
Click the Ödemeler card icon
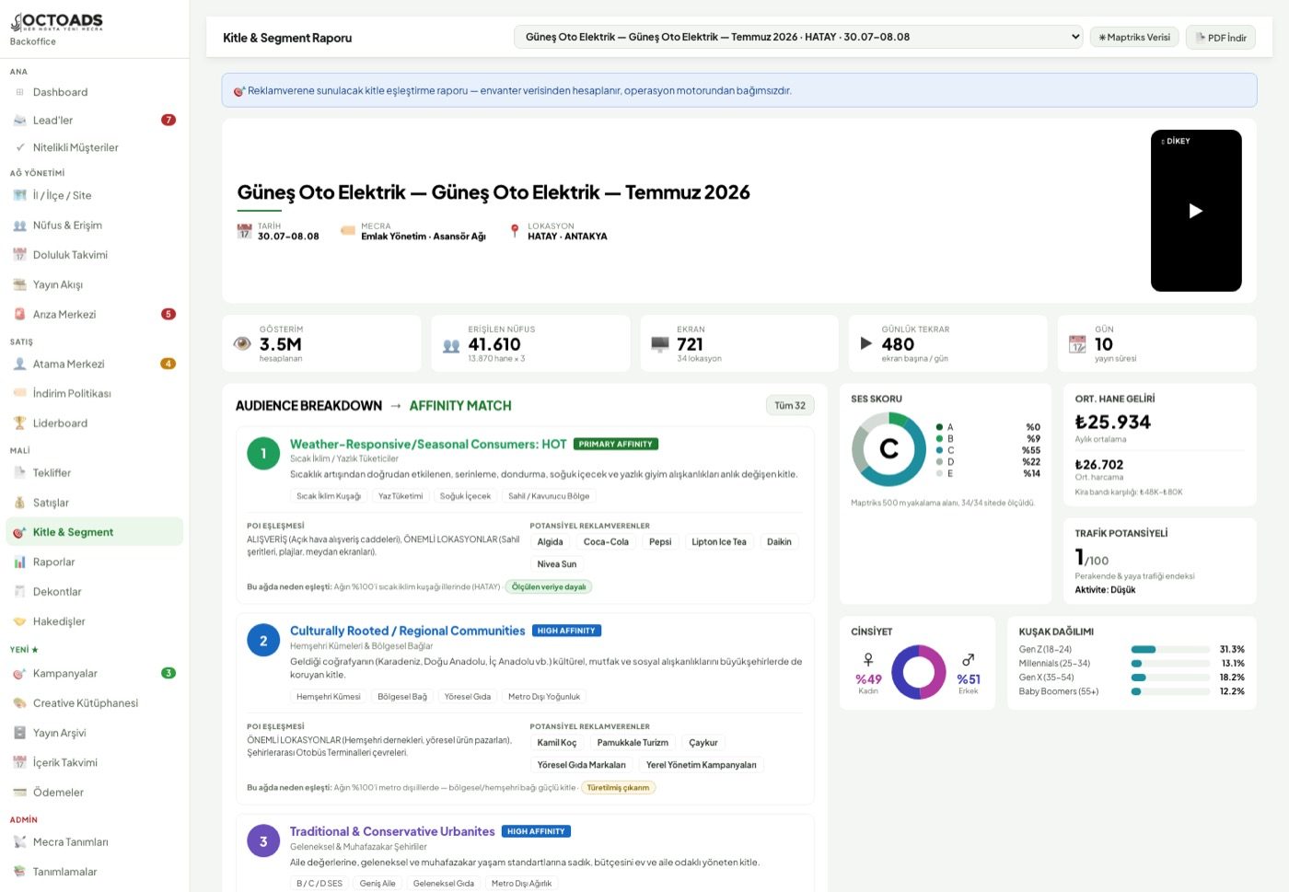[19, 793]
